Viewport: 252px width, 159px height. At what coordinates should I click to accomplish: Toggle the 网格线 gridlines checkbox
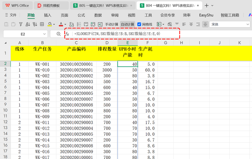(139, 24)
